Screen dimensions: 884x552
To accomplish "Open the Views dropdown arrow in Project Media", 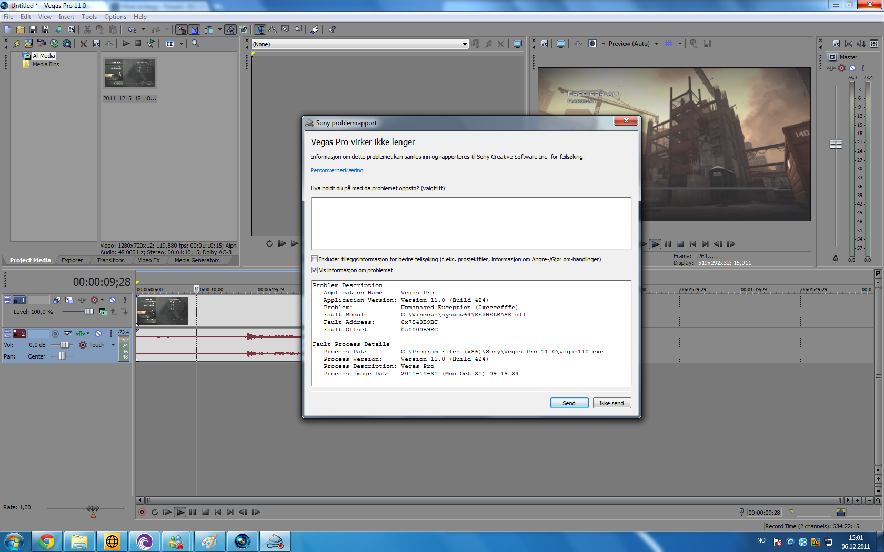I will click(181, 44).
